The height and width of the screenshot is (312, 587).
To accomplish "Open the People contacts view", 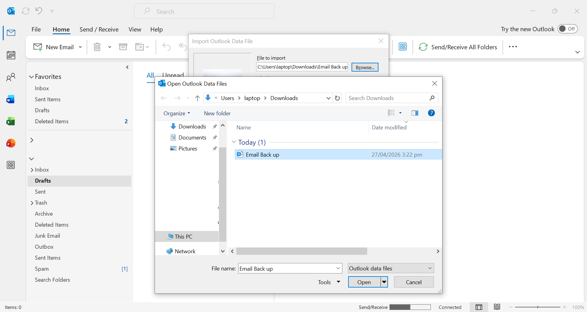I will tap(11, 77).
